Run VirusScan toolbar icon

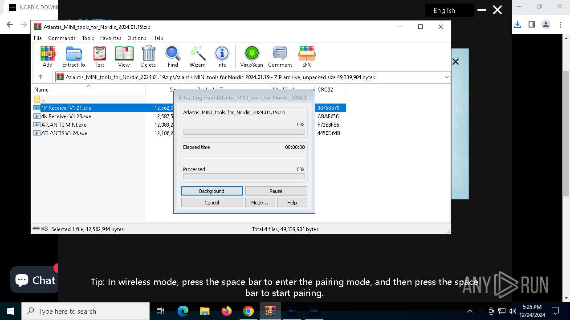(x=252, y=56)
